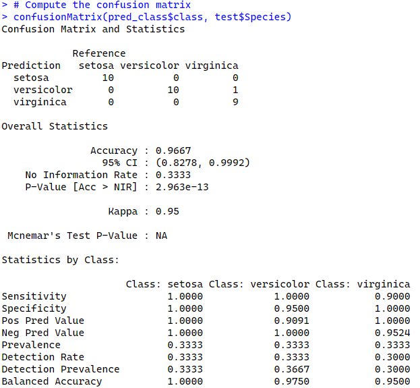
Task: Click the versicolor row value 1 under virginica
Action: pyautogui.click(x=235, y=90)
